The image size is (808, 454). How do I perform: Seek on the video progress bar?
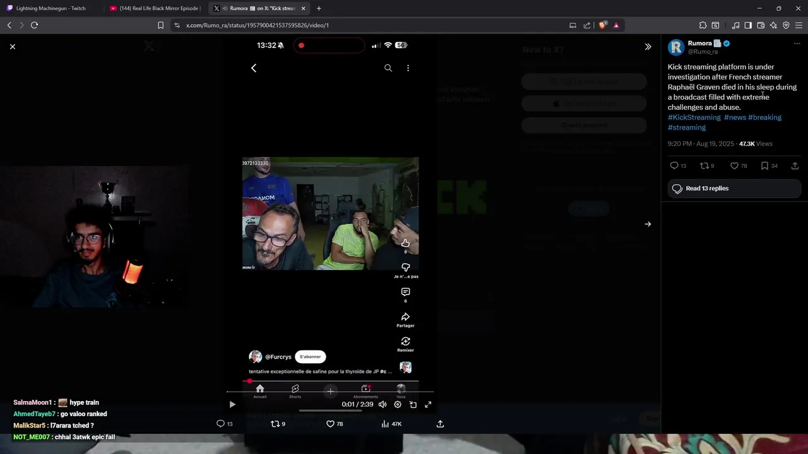point(330,392)
